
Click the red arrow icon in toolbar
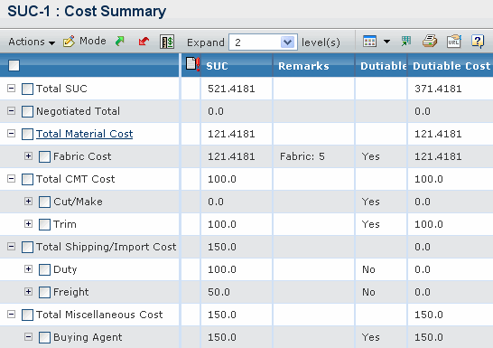click(144, 42)
